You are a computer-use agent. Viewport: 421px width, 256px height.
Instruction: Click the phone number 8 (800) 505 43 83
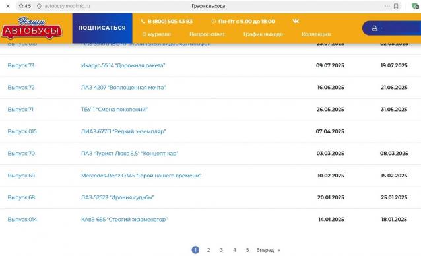170,22
